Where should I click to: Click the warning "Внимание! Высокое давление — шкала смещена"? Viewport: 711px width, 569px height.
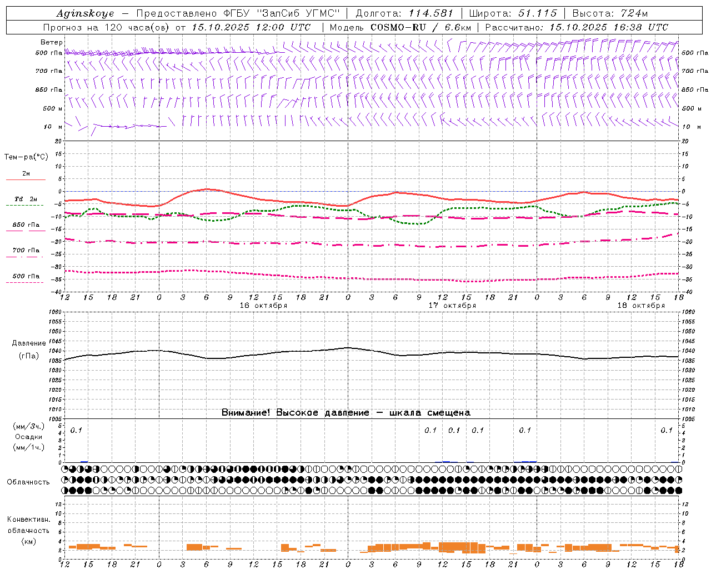346,413
